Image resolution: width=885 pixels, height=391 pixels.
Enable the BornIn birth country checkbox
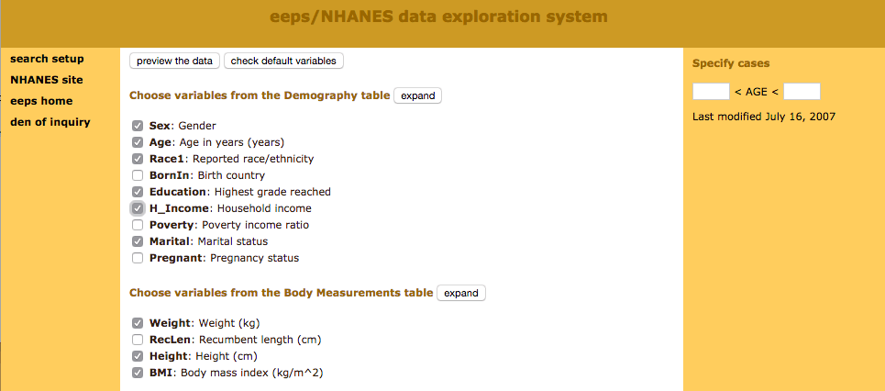coord(138,175)
